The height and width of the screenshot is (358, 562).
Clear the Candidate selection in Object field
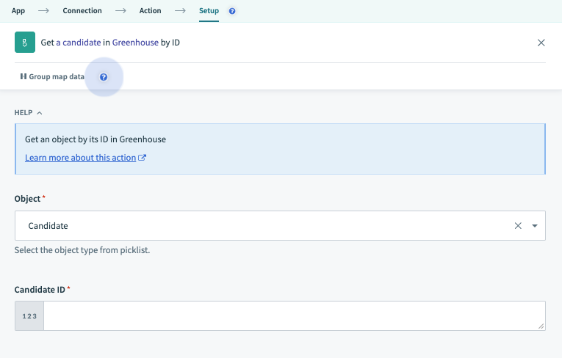click(518, 226)
